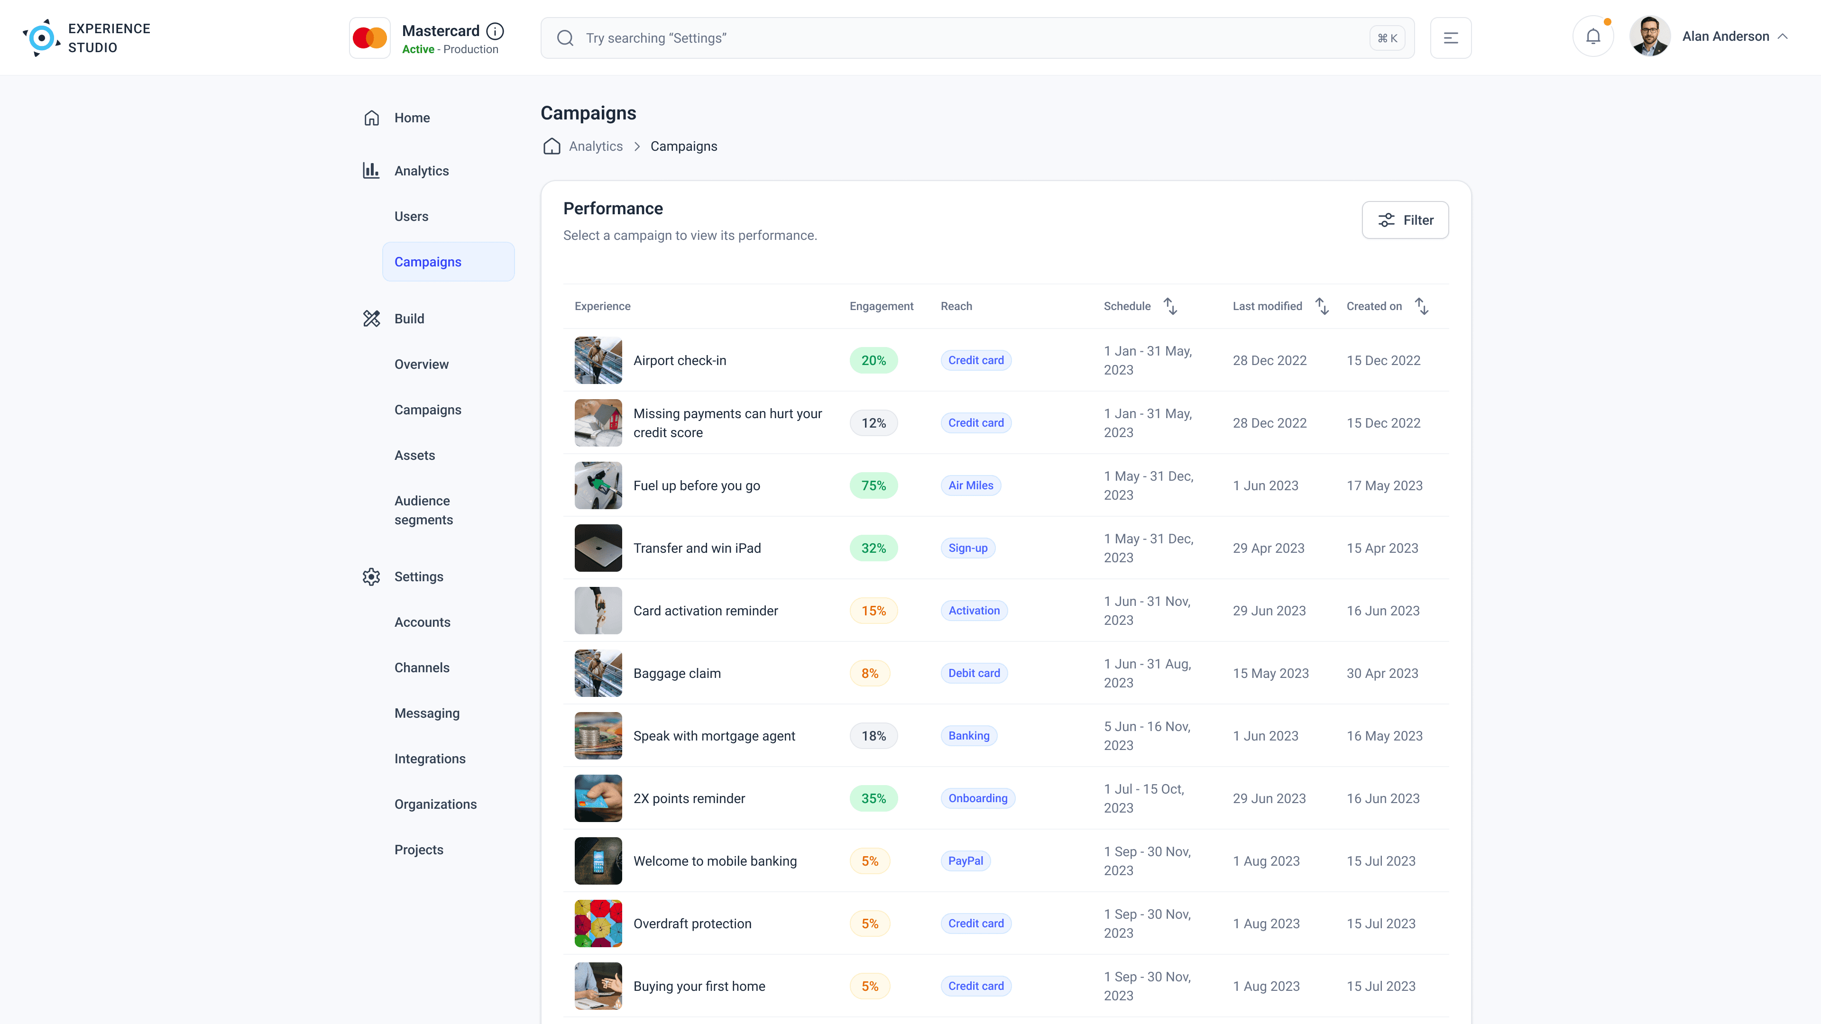
Task: Click the Settings gear icon in the sidebar
Action: pos(371,576)
